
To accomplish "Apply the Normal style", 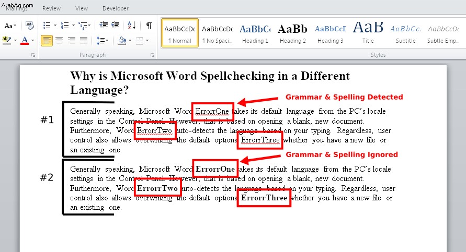I will point(180,33).
